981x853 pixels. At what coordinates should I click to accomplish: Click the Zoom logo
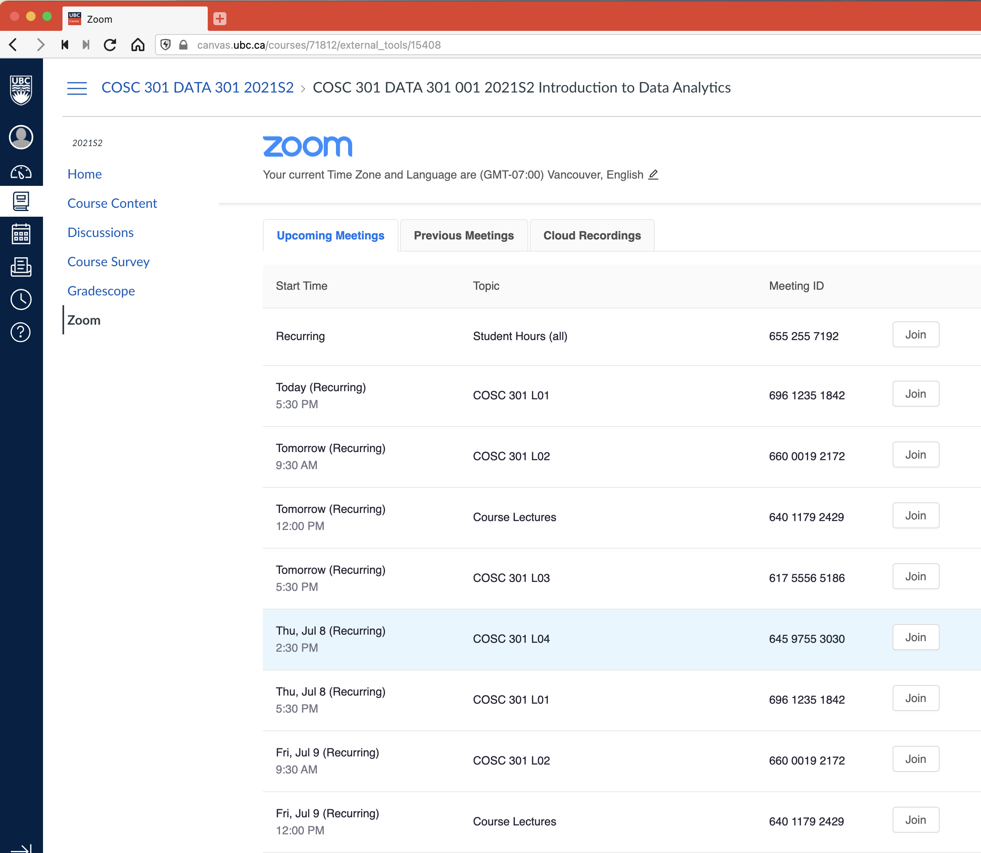coord(308,146)
